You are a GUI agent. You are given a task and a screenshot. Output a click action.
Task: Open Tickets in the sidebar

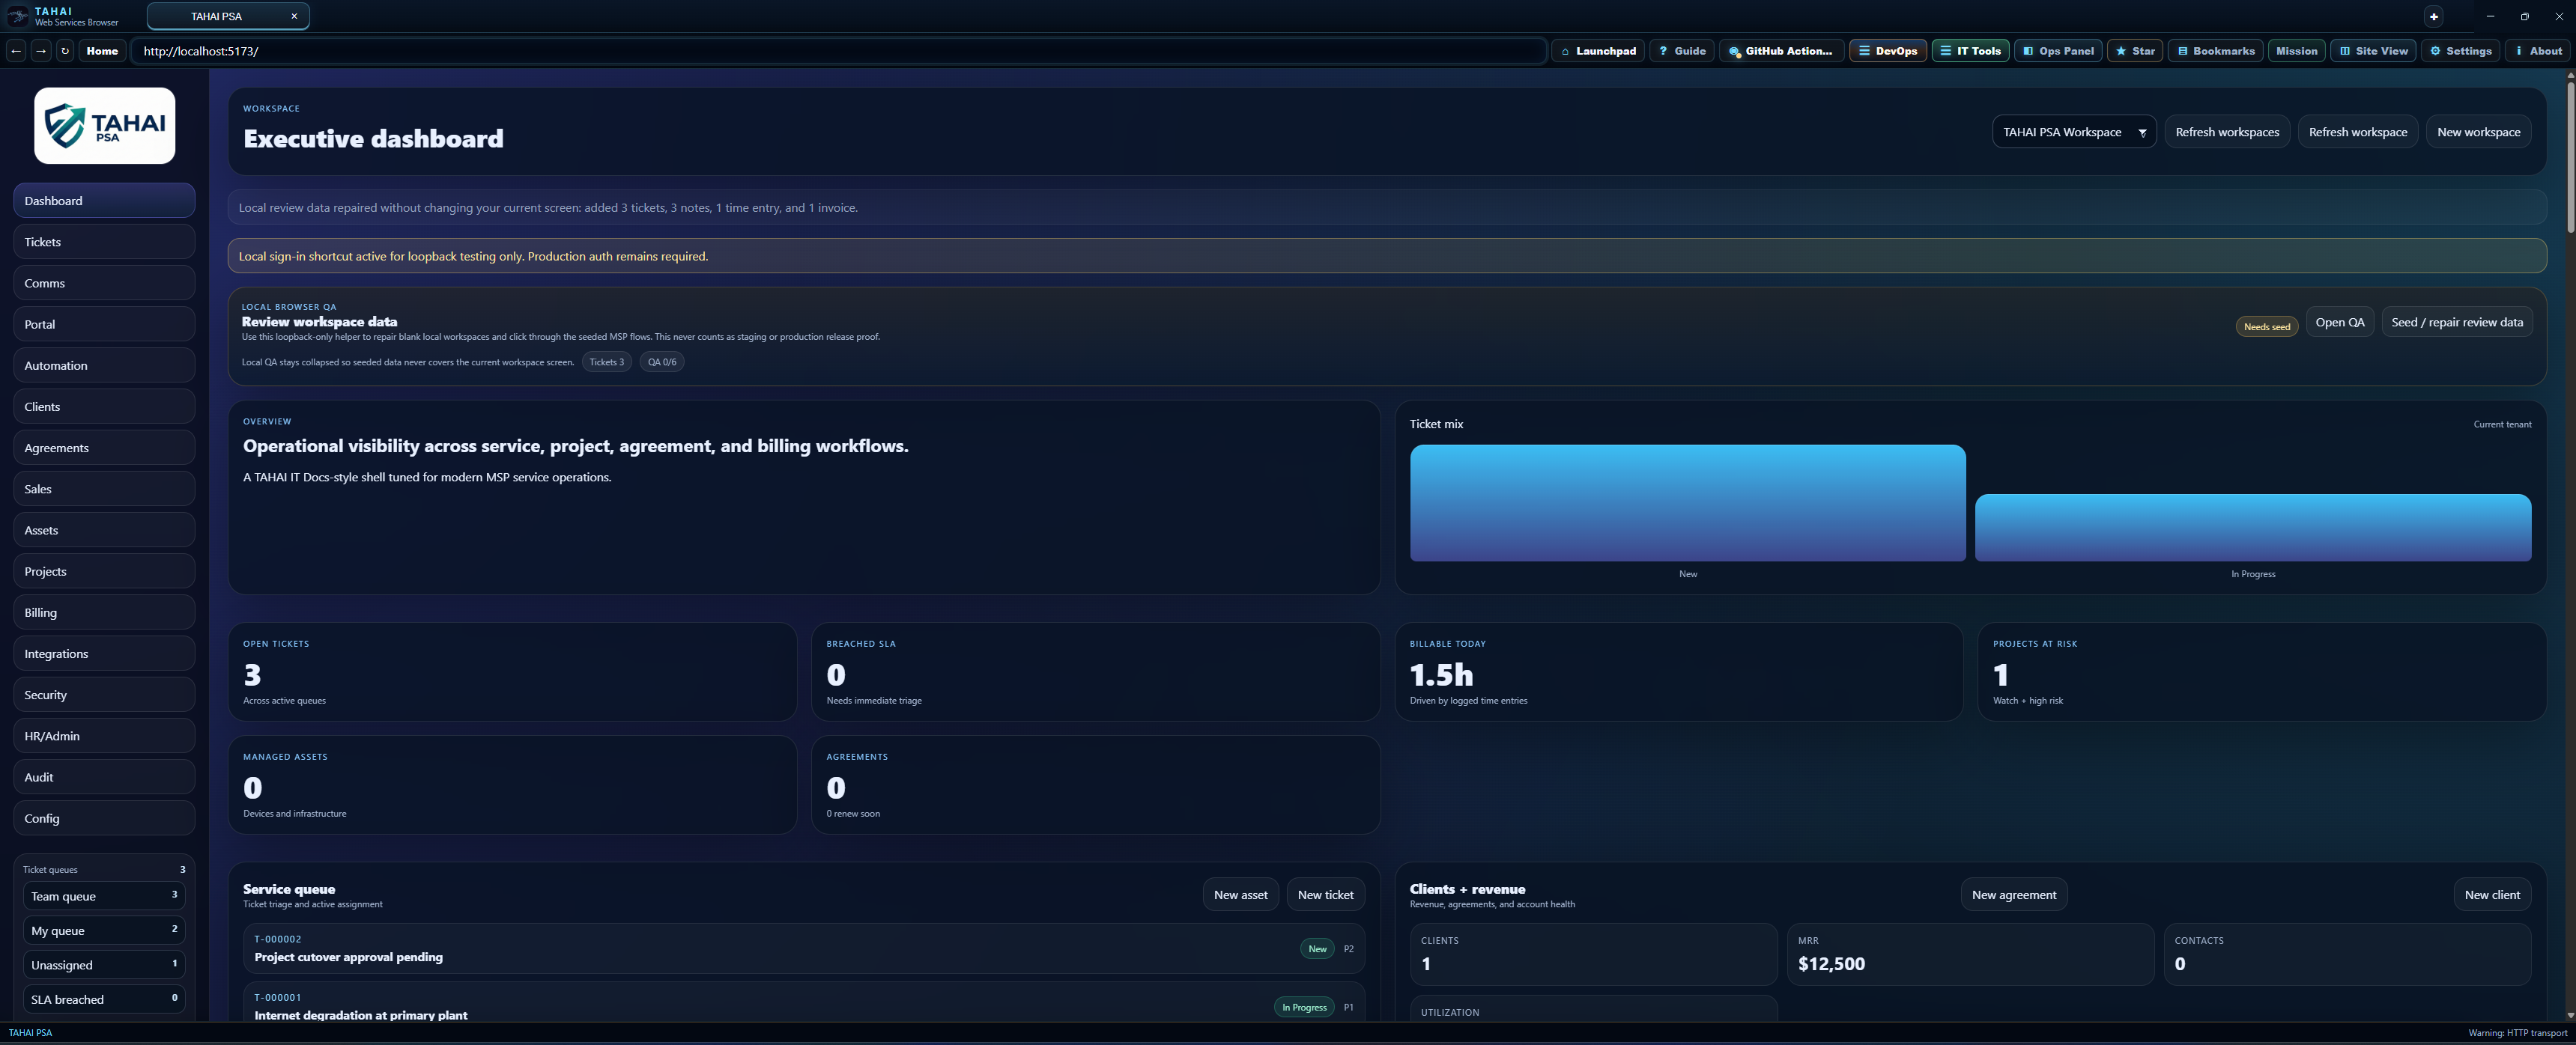(x=104, y=242)
